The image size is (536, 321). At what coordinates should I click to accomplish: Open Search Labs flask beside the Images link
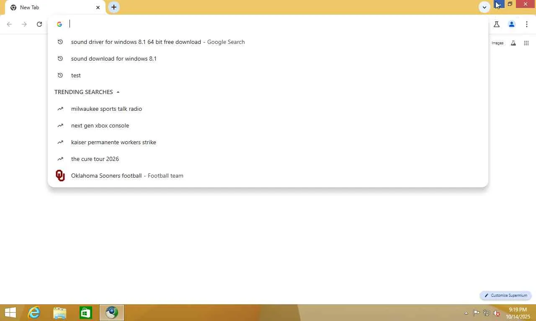pos(513,43)
